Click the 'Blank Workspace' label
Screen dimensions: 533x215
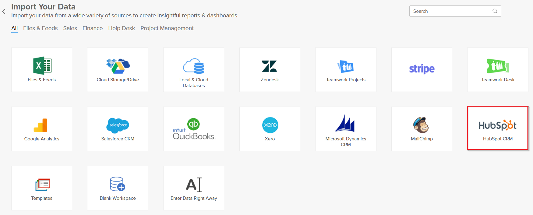[x=118, y=198]
